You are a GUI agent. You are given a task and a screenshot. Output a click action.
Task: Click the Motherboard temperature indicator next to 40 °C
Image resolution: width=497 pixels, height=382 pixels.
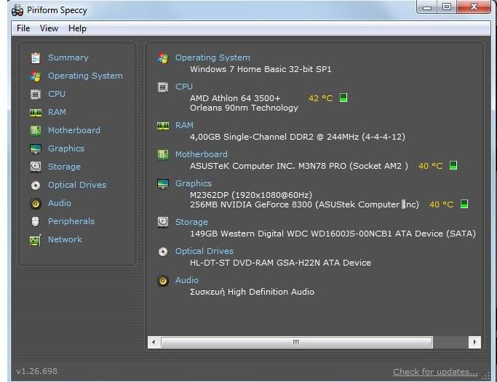coord(453,165)
